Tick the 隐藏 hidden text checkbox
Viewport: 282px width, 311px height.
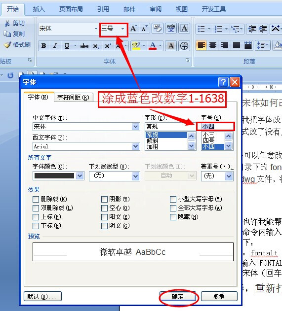coord(173,217)
